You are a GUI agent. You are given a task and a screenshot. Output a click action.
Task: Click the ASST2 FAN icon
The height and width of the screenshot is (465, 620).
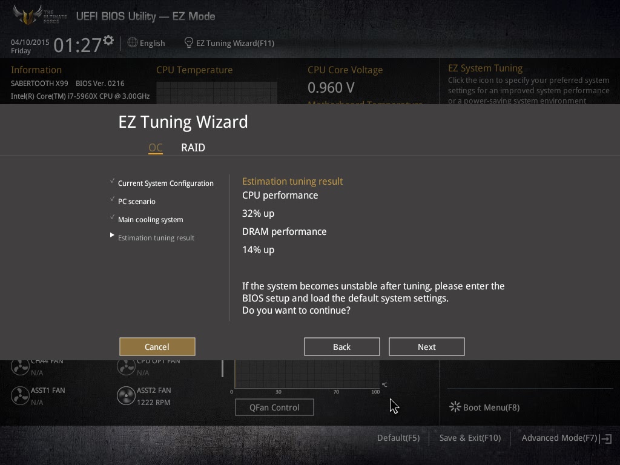pyautogui.click(x=126, y=396)
